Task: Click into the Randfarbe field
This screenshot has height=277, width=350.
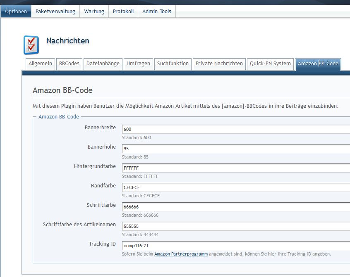Action: (236, 187)
